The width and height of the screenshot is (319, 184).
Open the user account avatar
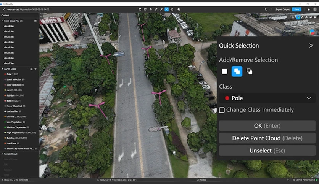click(x=315, y=10)
